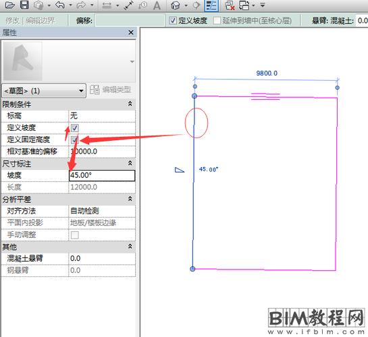Toggle 延伸到墙中(至核心层) checkbox
Viewport: 368px width, 337px height.
(x=217, y=20)
